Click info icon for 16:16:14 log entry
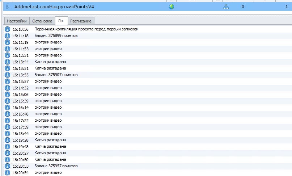The image size is (292, 176). click(7, 108)
